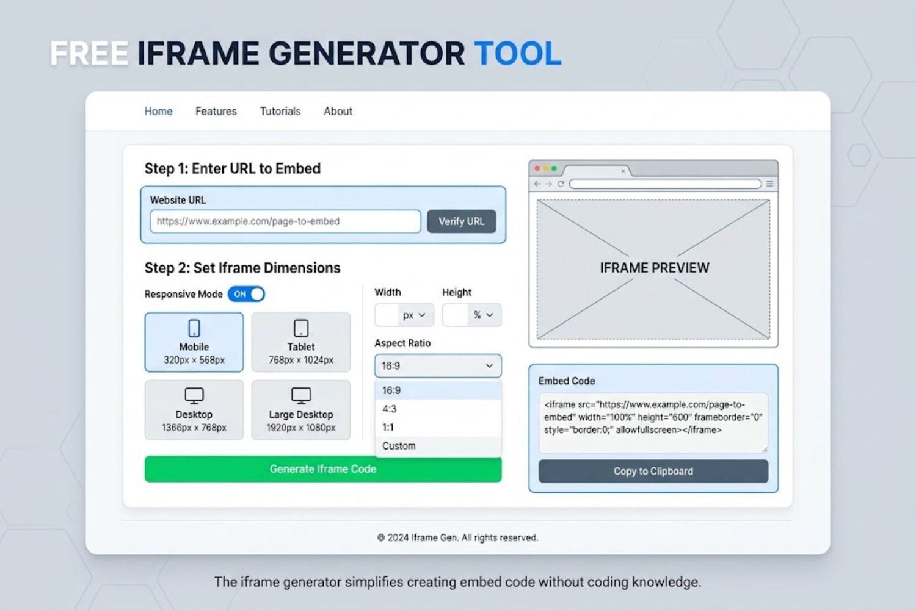Turn off the Responsive Mode switch
This screenshot has height=610, width=916.
246,294
